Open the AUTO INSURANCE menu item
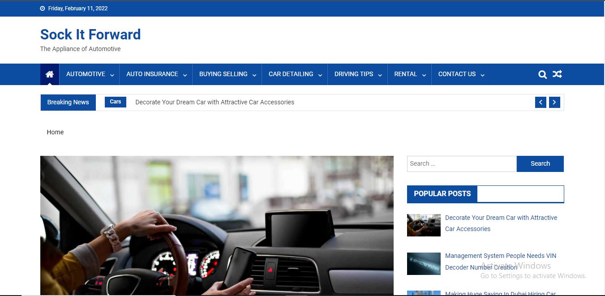Screen dimensions: 605x296 pos(152,74)
